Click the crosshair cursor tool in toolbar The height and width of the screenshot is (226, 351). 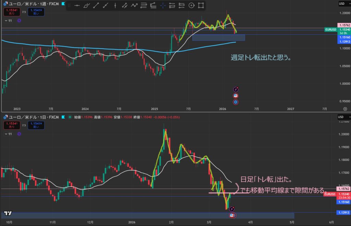(x=162, y=5)
